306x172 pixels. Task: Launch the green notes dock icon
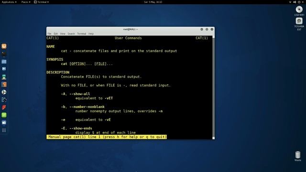click(x=4, y=115)
